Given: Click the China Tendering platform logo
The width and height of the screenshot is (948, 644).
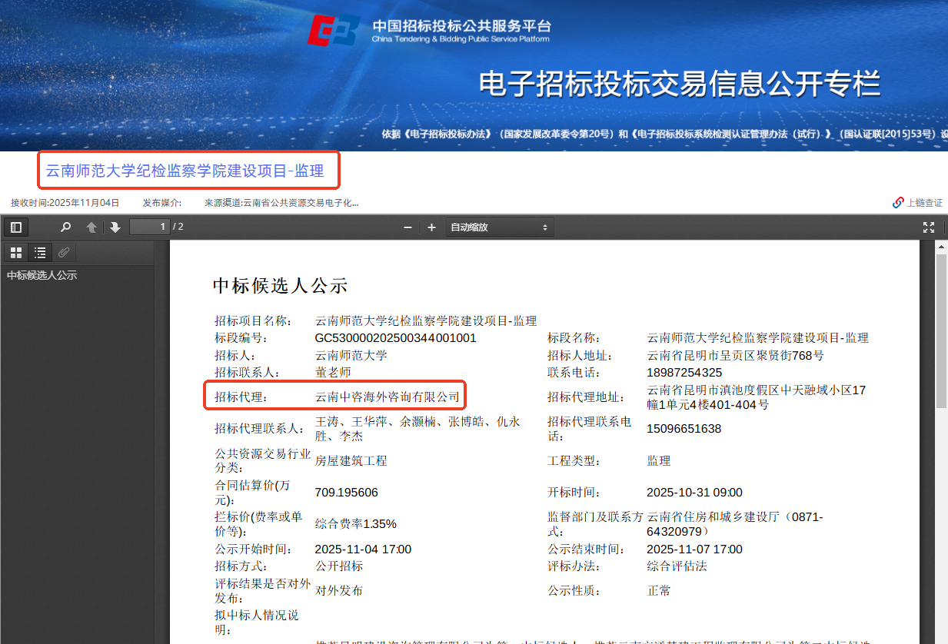Looking at the screenshot, I should coord(334,31).
